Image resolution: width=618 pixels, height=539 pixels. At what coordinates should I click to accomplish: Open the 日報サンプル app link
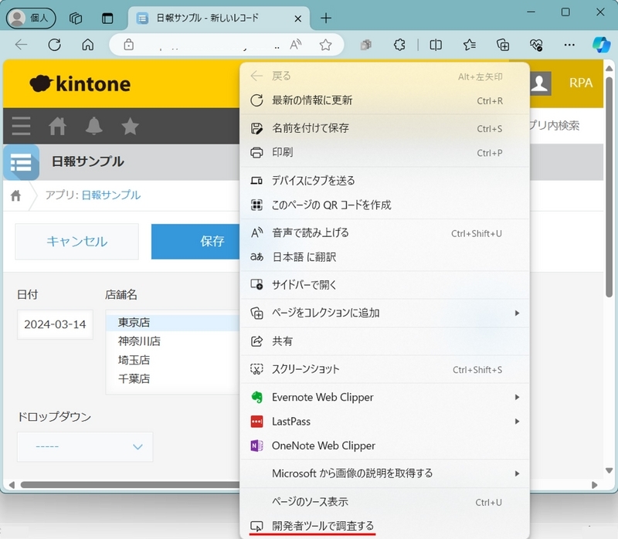110,195
